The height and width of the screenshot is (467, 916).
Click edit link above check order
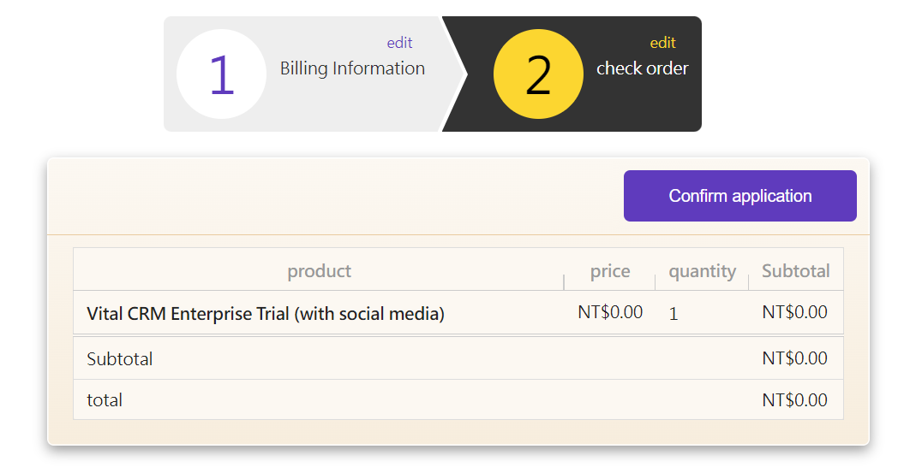662,43
